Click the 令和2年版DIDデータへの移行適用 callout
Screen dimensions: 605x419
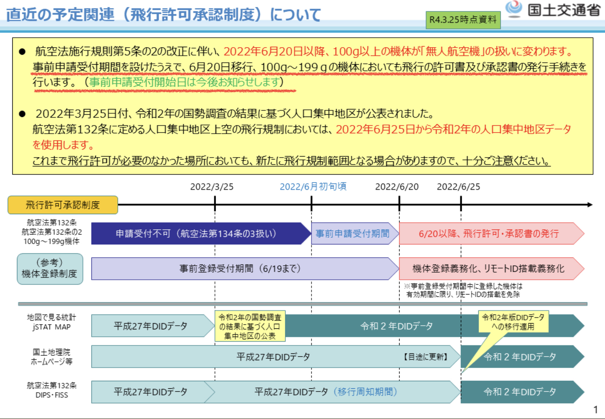[511, 322]
